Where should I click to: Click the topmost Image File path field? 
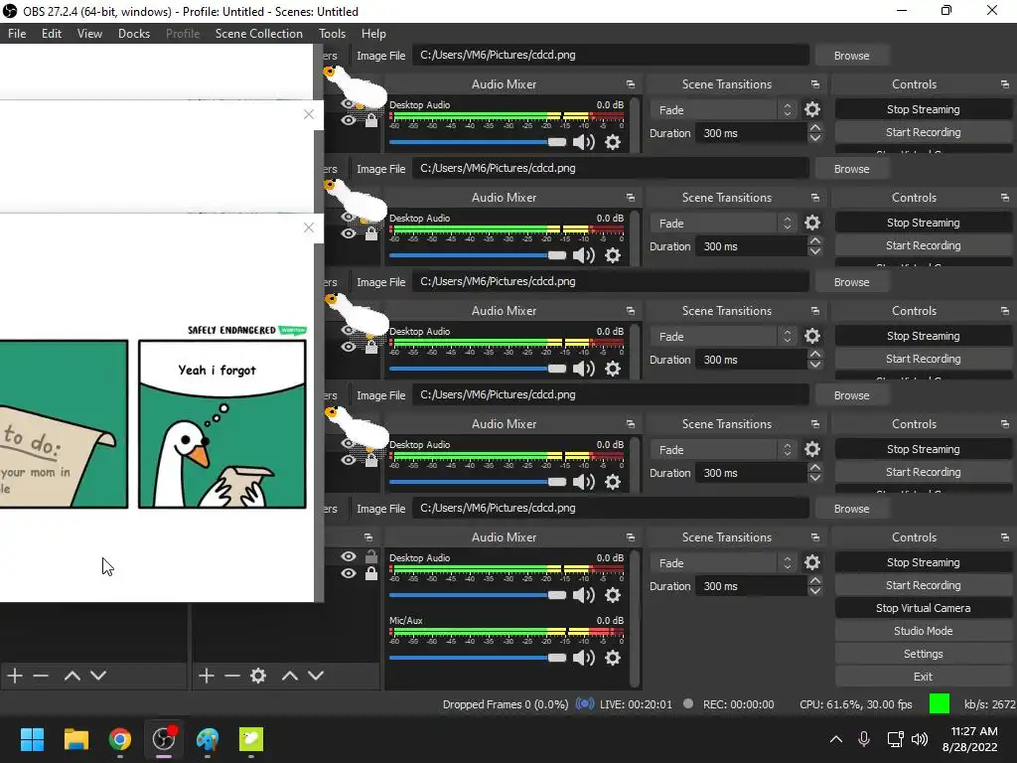coord(611,56)
